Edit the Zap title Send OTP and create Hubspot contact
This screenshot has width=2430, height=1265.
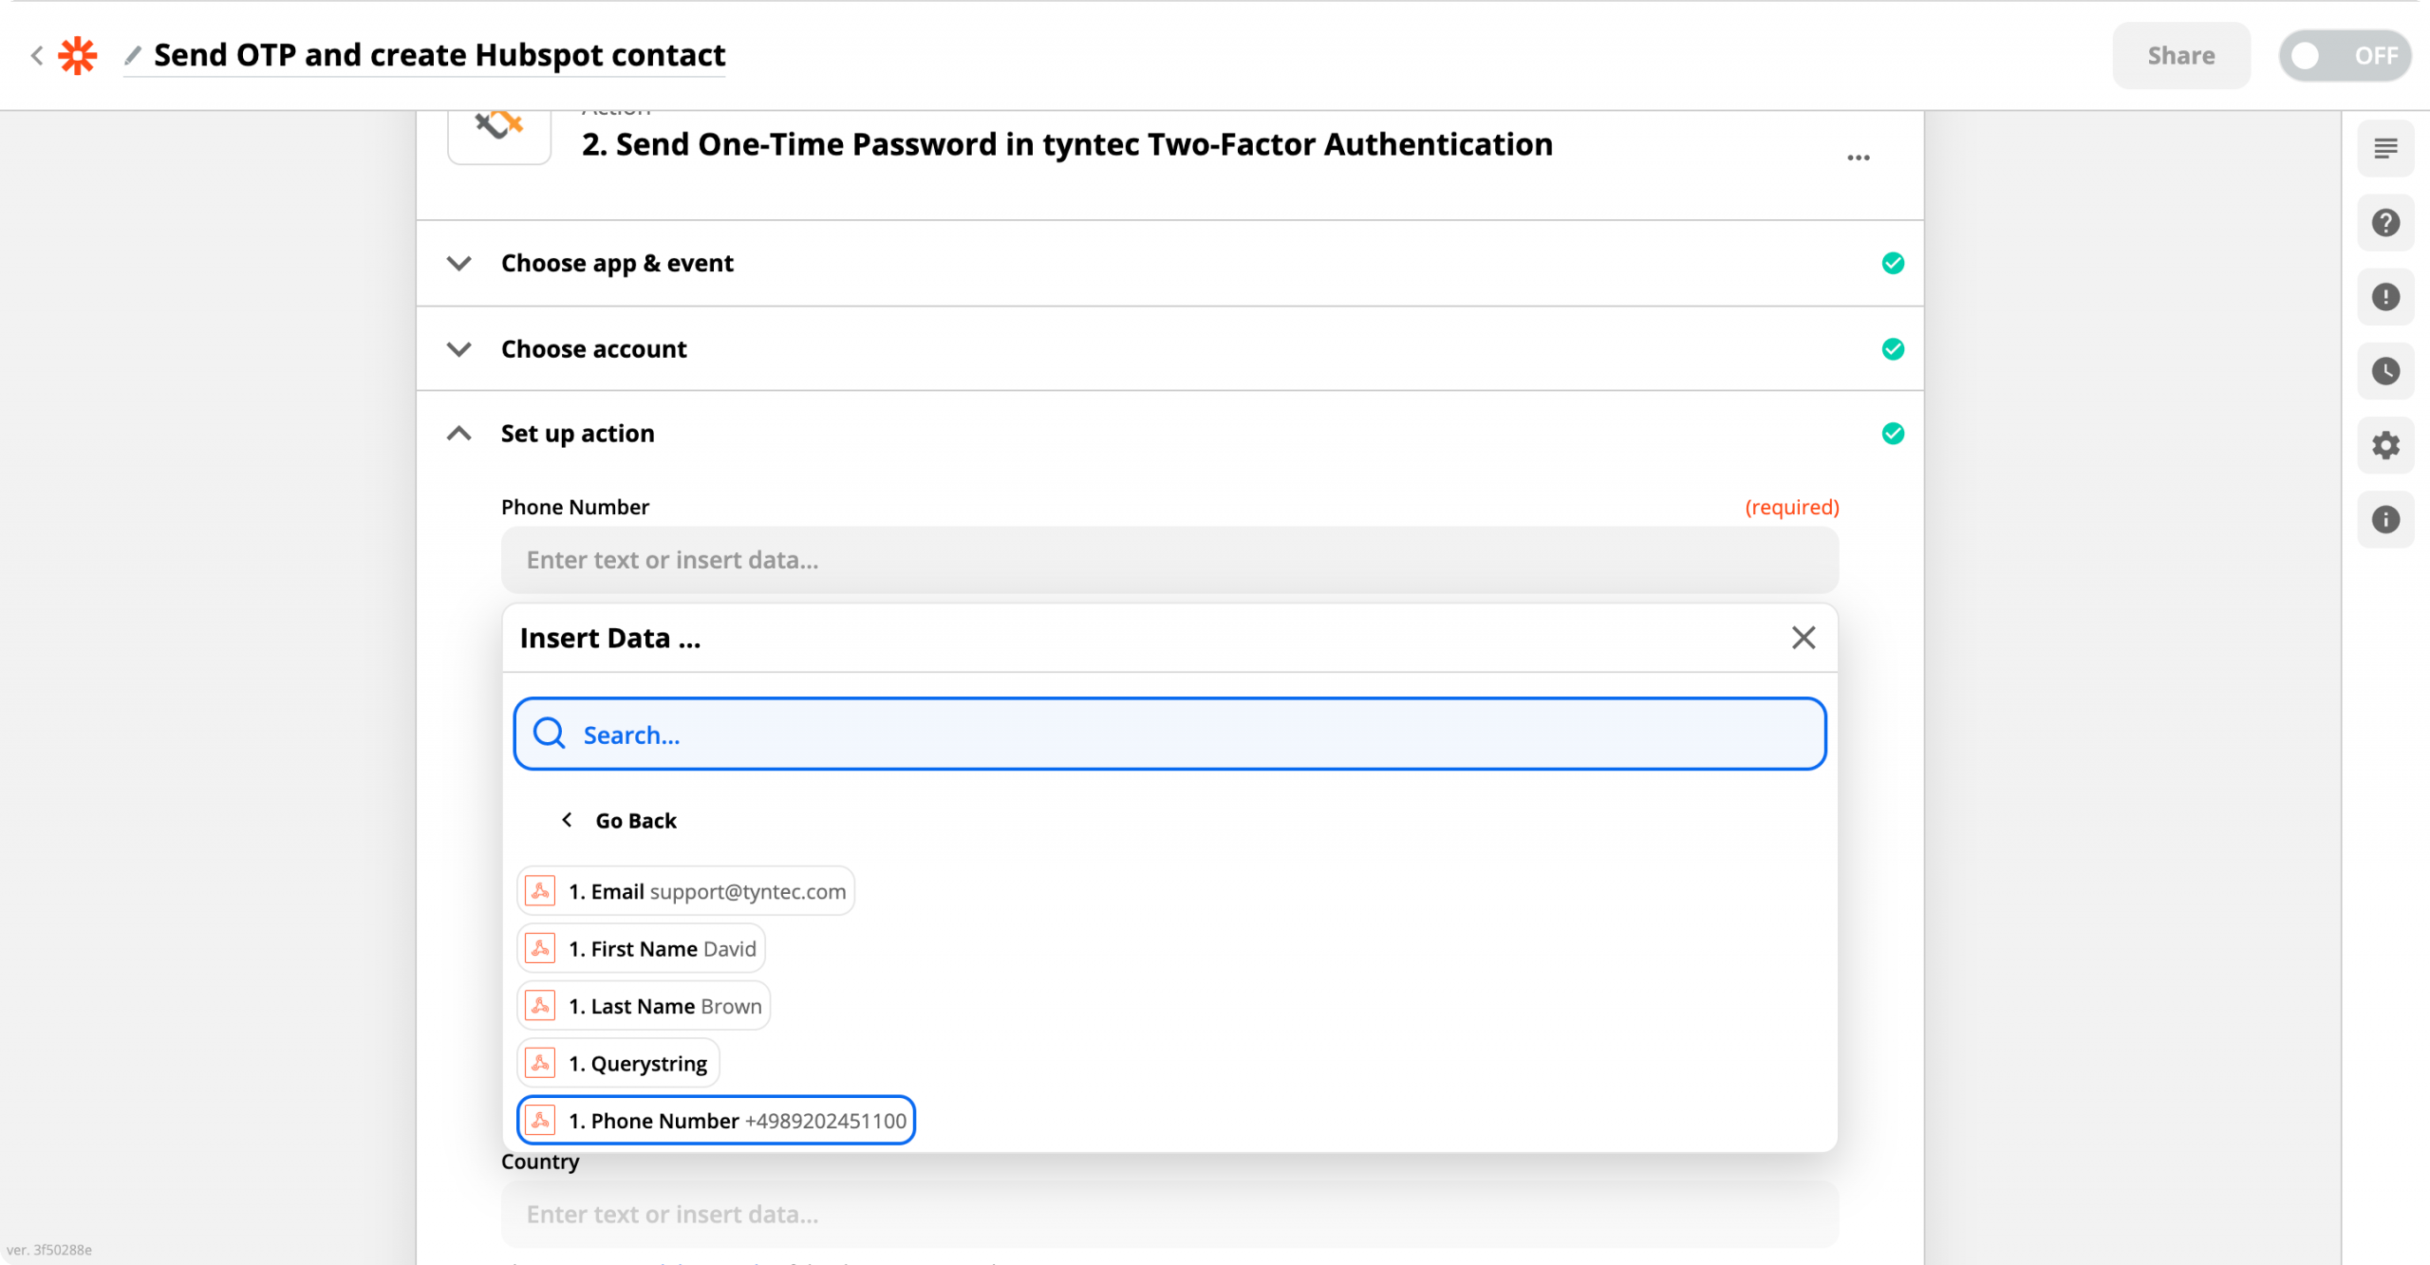439,55
